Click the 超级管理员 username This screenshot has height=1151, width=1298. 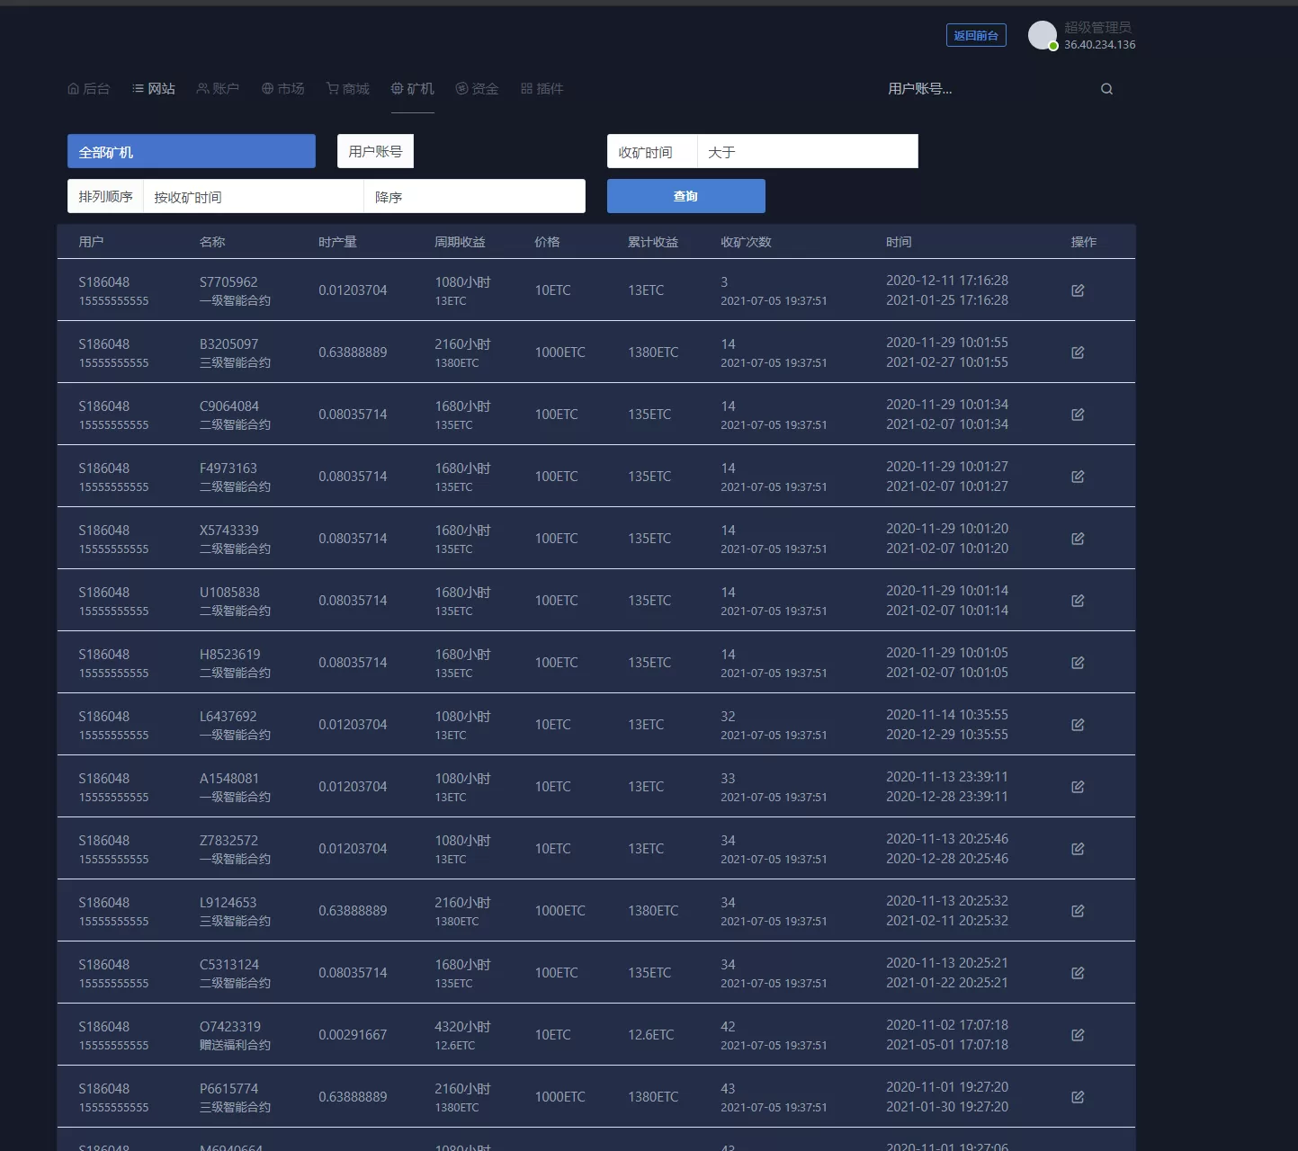pyautogui.click(x=1097, y=27)
